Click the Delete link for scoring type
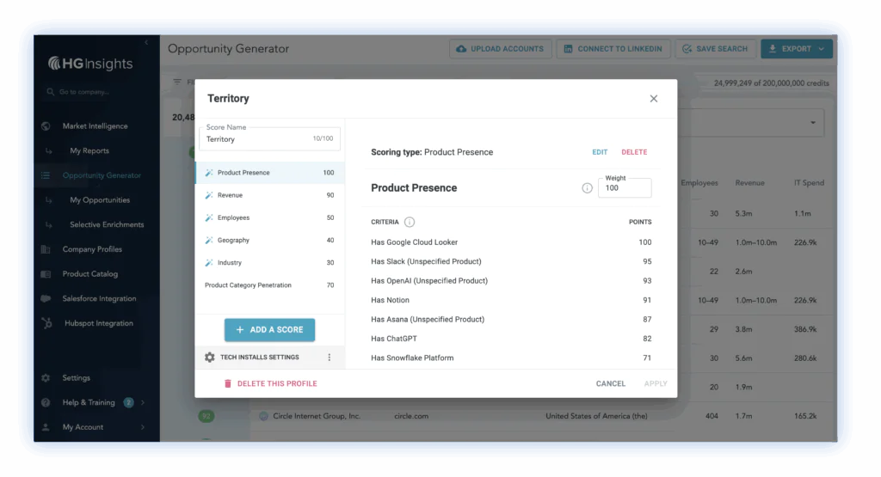This screenshot has width=881, height=477. pyautogui.click(x=634, y=152)
